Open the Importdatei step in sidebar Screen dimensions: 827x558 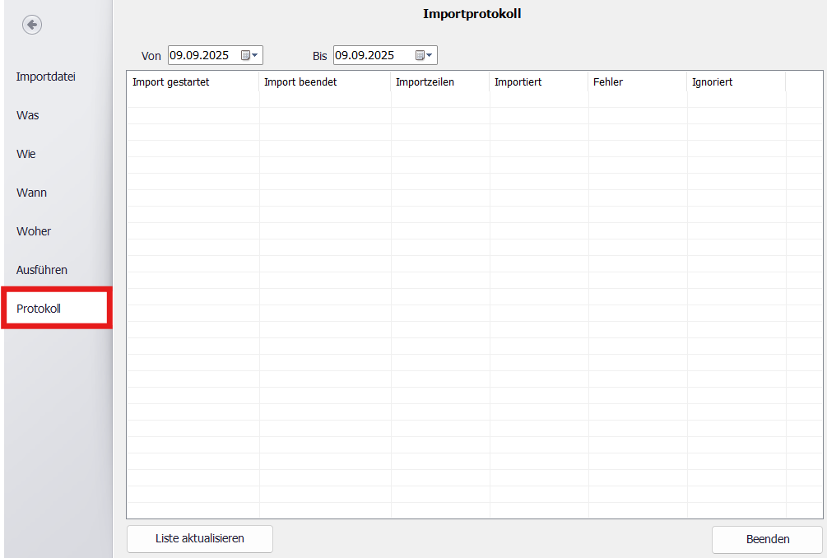[46, 77]
